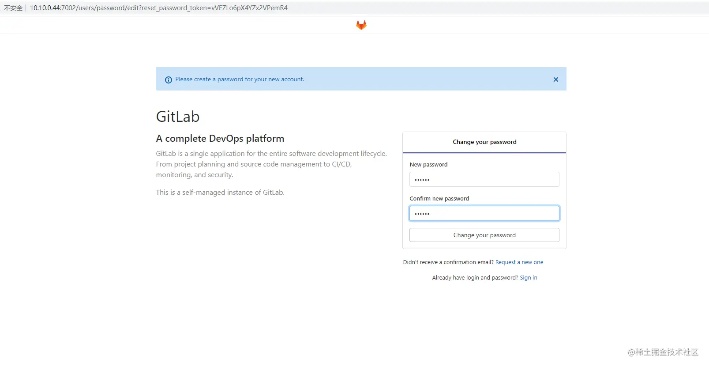Open the Request a new one link
The image size is (709, 367).
(519, 262)
